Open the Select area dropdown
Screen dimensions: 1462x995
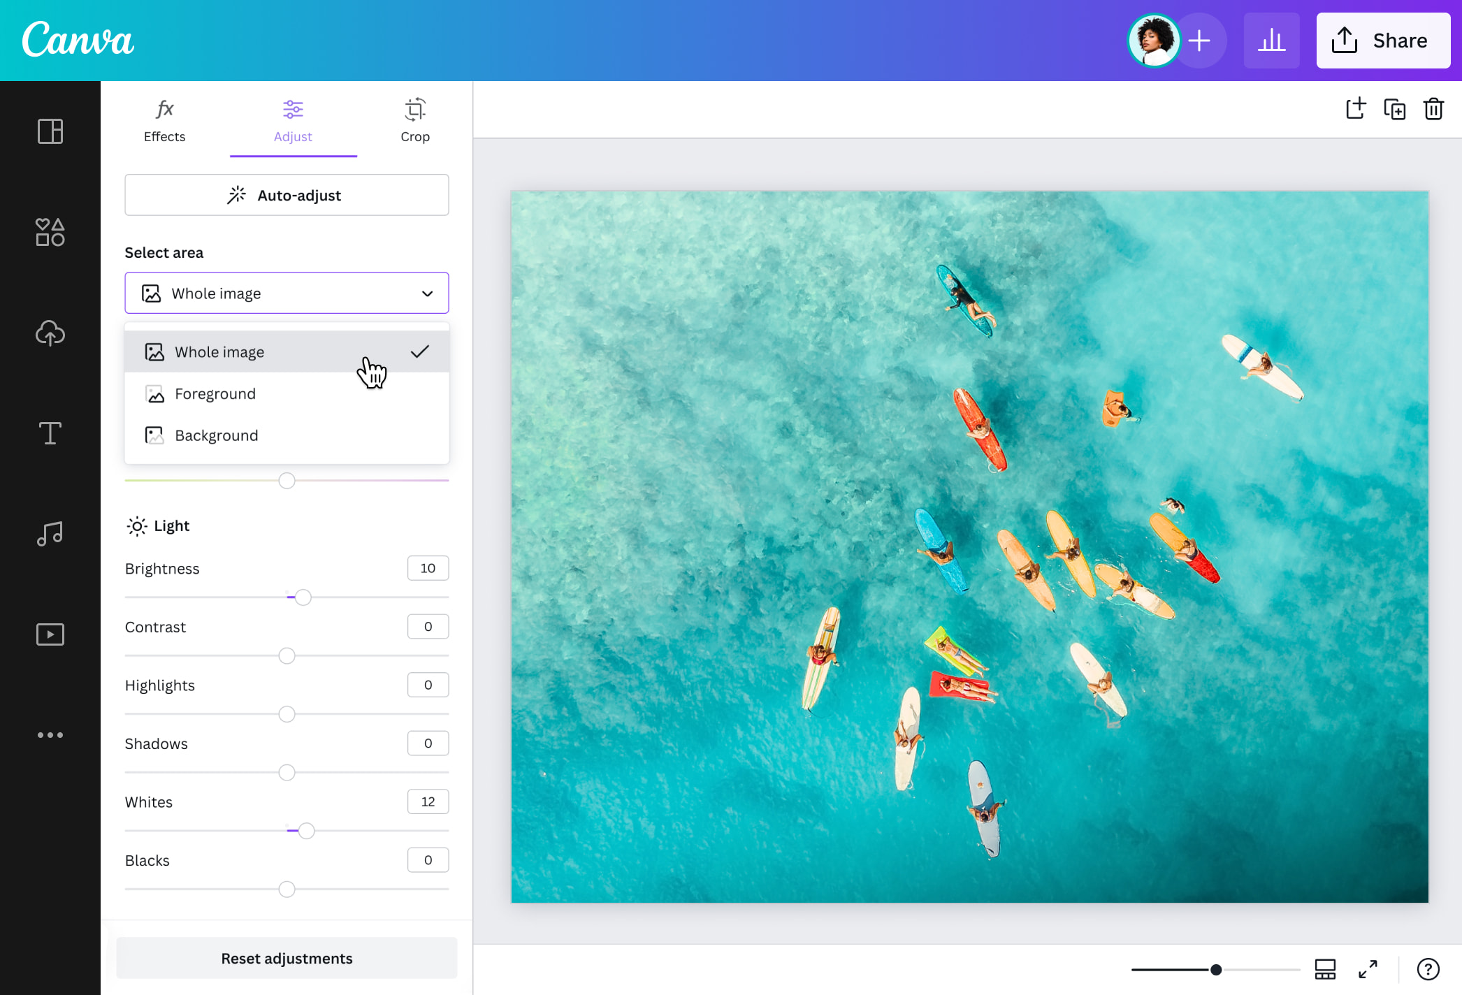[287, 292]
